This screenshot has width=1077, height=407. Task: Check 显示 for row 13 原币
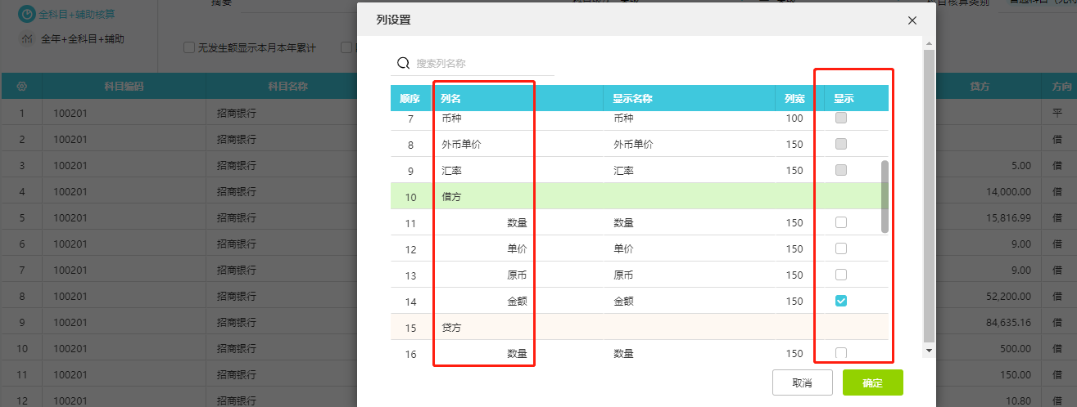pos(841,275)
